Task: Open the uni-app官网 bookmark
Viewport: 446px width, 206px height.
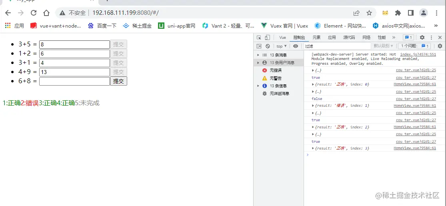Action: [x=177, y=26]
